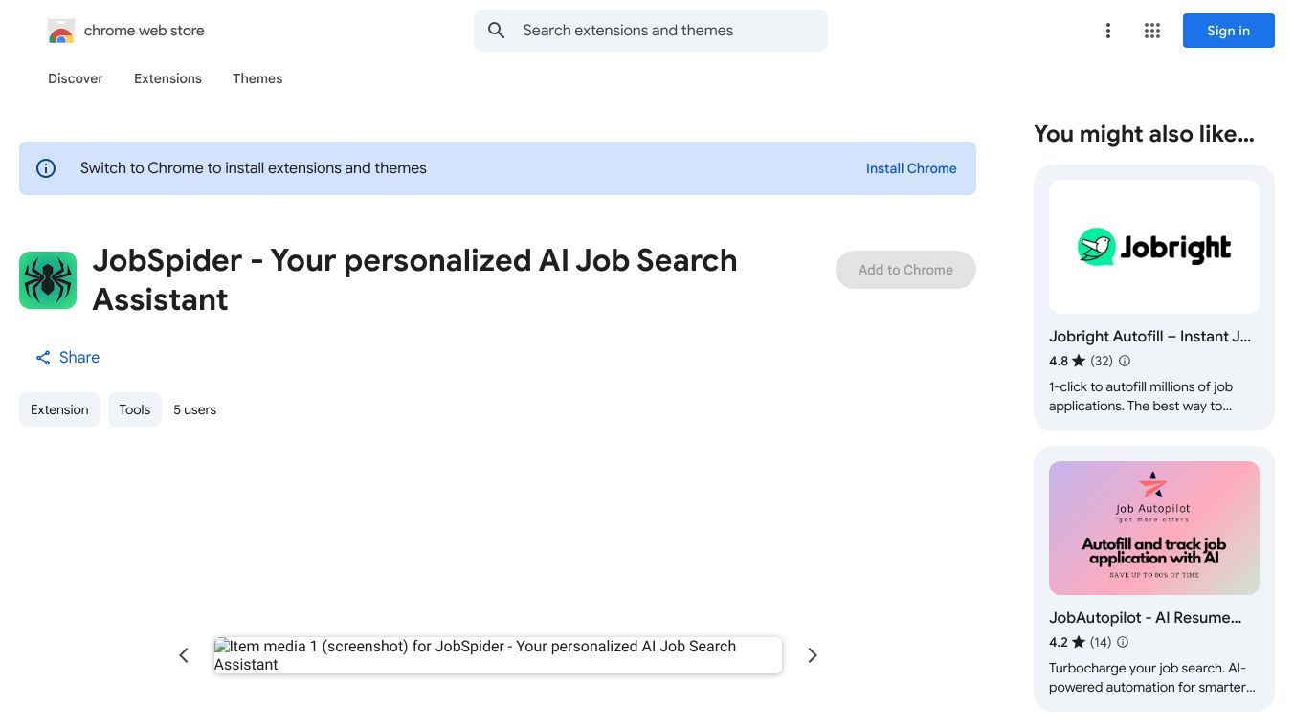Select the Tools category chip

135,409
